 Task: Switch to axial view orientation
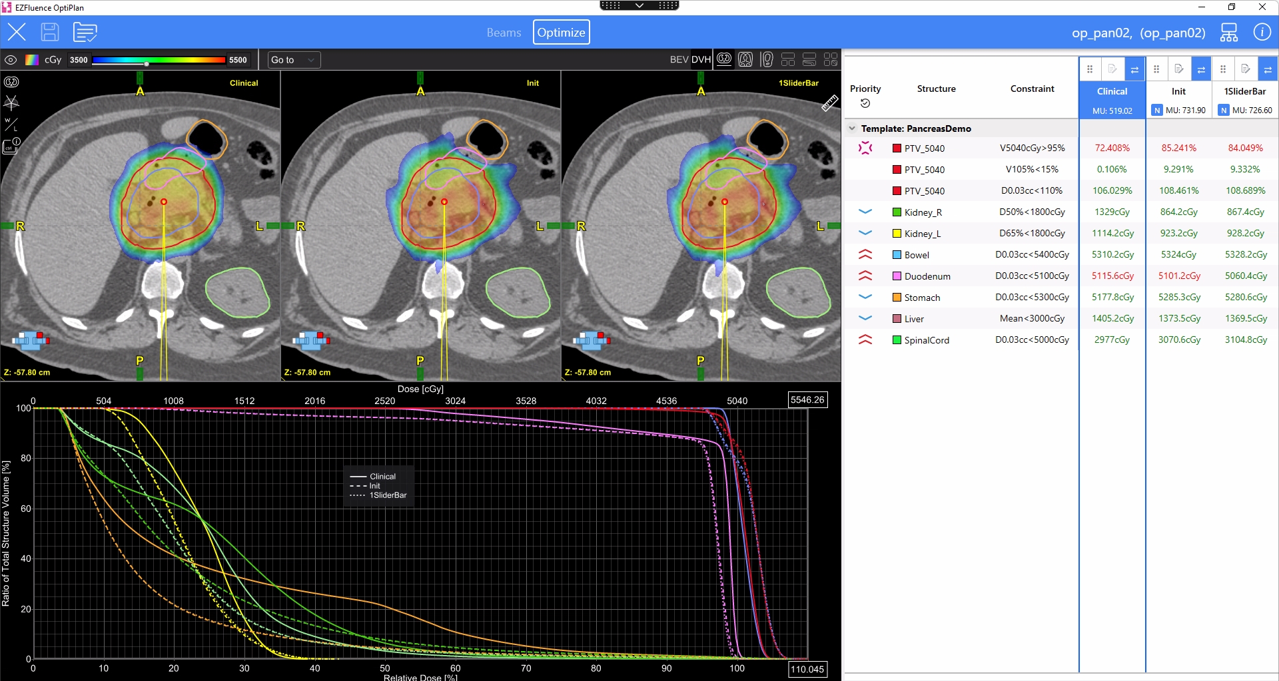click(724, 60)
